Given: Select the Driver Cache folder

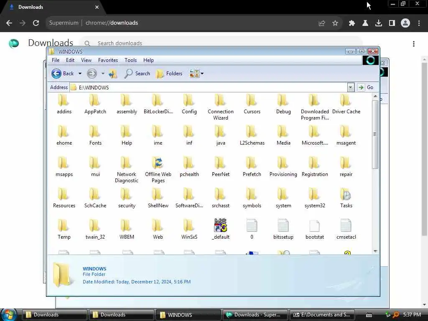Looking at the screenshot, I should click(x=346, y=104).
